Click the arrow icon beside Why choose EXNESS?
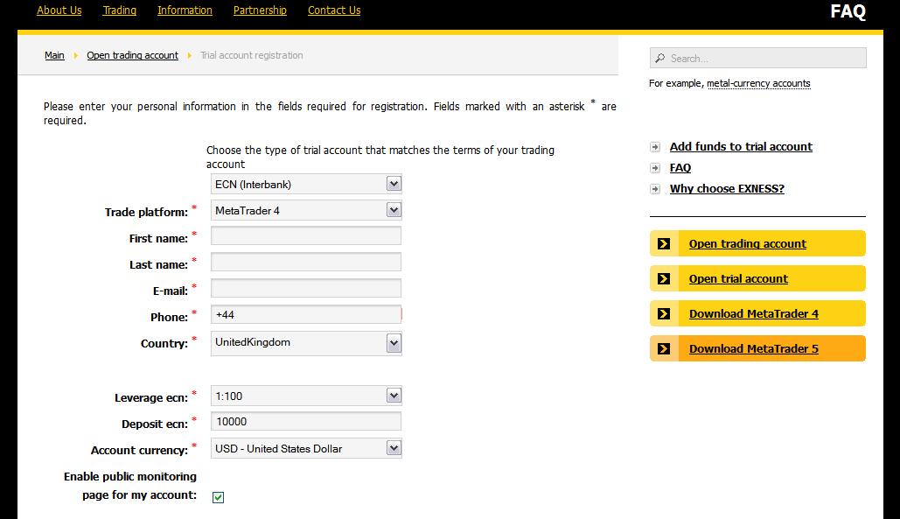 tap(655, 189)
